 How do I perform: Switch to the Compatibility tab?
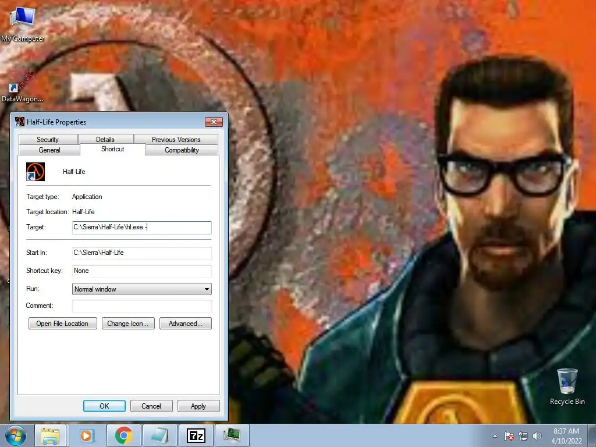point(182,150)
